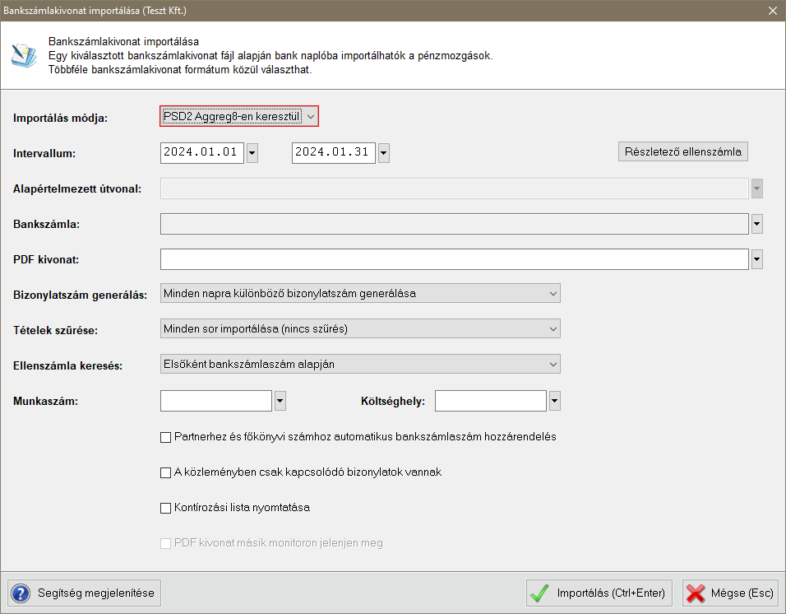Click the bank statement import header icon

click(x=23, y=54)
